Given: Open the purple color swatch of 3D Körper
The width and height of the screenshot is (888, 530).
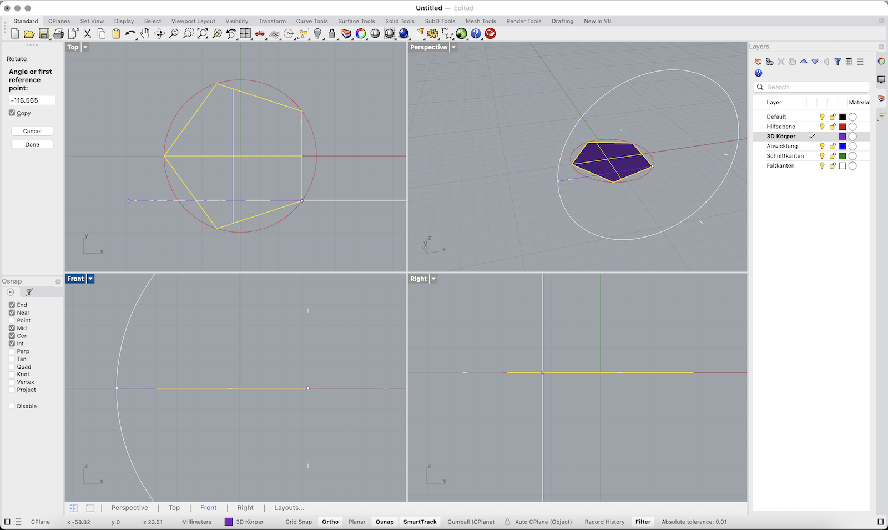Looking at the screenshot, I should (842, 137).
